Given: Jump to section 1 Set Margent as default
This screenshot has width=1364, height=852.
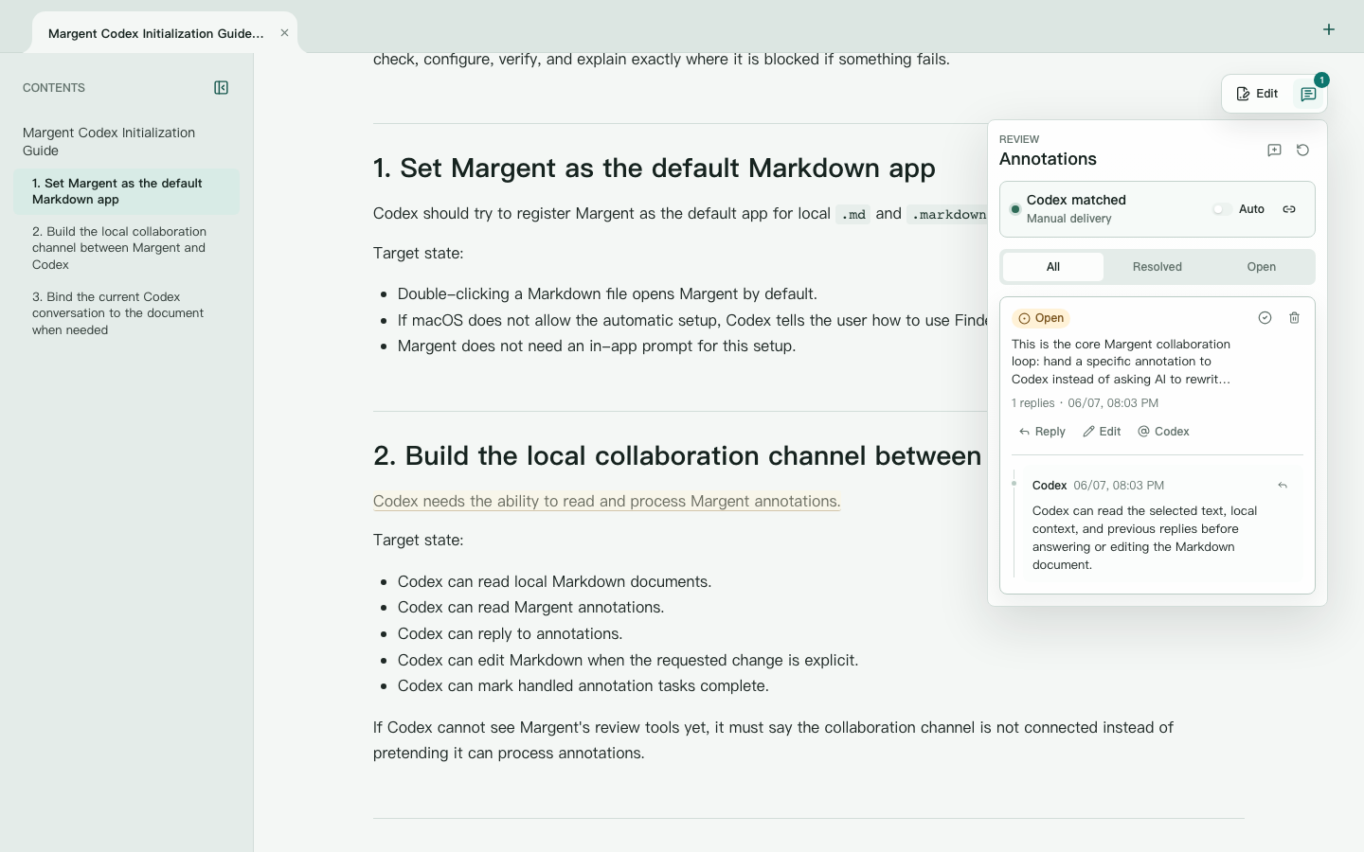Looking at the screenshot, I should coord(126,191).
